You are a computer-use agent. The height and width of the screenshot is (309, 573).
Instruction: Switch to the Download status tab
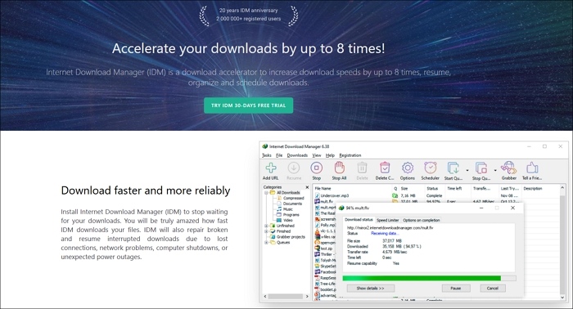pyautogui.click(x=359, y=220)
